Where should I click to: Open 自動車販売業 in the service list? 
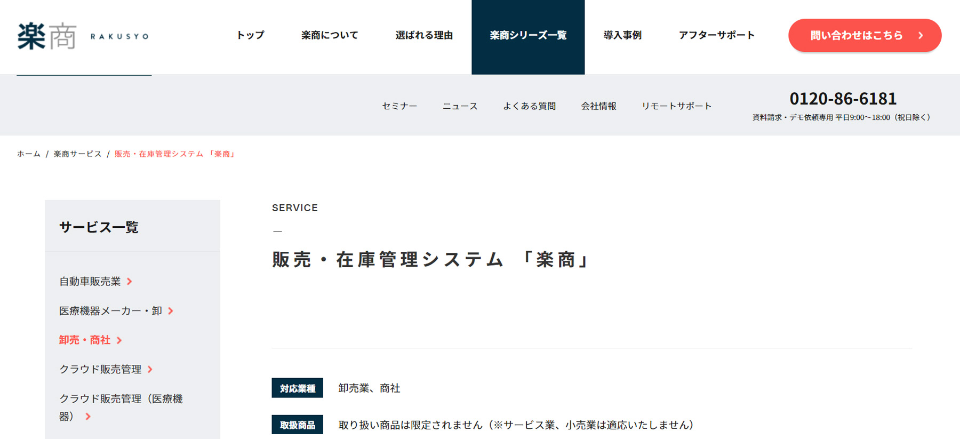pyautogui.click(x=90, y=281)
